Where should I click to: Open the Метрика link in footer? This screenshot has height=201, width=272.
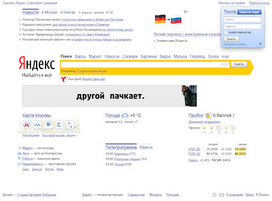coord(155,195)
